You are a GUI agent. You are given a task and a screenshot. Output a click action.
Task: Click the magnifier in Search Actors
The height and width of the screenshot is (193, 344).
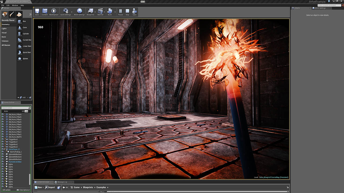click(30, 108)
